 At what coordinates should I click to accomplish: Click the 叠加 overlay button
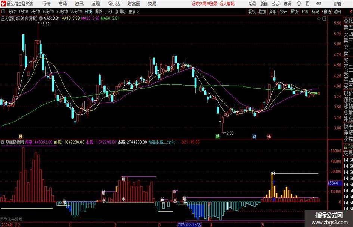(262, 12)
